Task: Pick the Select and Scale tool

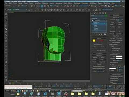Action: coord(48,6)
